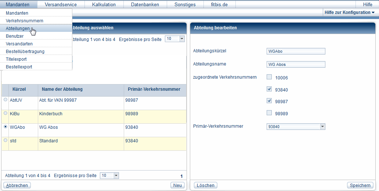
Task: Click the Neu button
Action: tap(177, 186)
